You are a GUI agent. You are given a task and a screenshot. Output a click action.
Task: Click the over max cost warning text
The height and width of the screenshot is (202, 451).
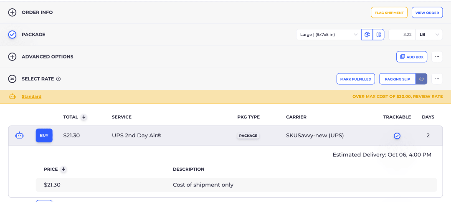pos(398,96)
